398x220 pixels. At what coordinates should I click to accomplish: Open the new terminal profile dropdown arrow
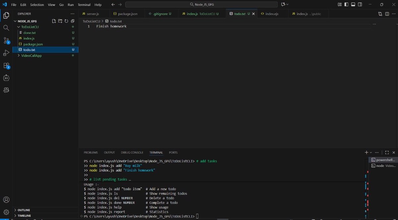[x=371, y=152]
